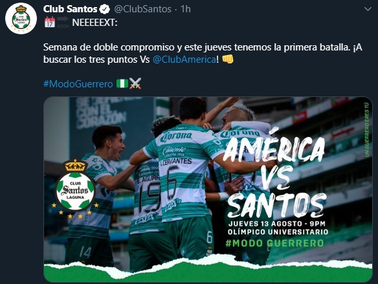Viewport: 378px width, 284px height.
Task: Click the green-white flag emoji
Action: [122, 83]
